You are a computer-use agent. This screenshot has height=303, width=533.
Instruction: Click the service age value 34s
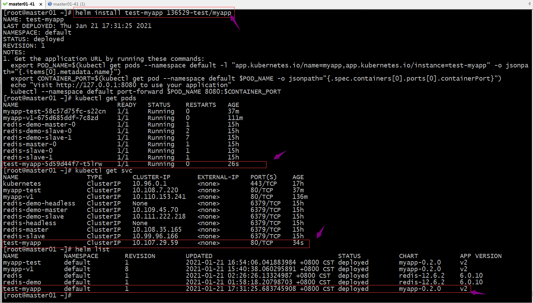point(298,243)
